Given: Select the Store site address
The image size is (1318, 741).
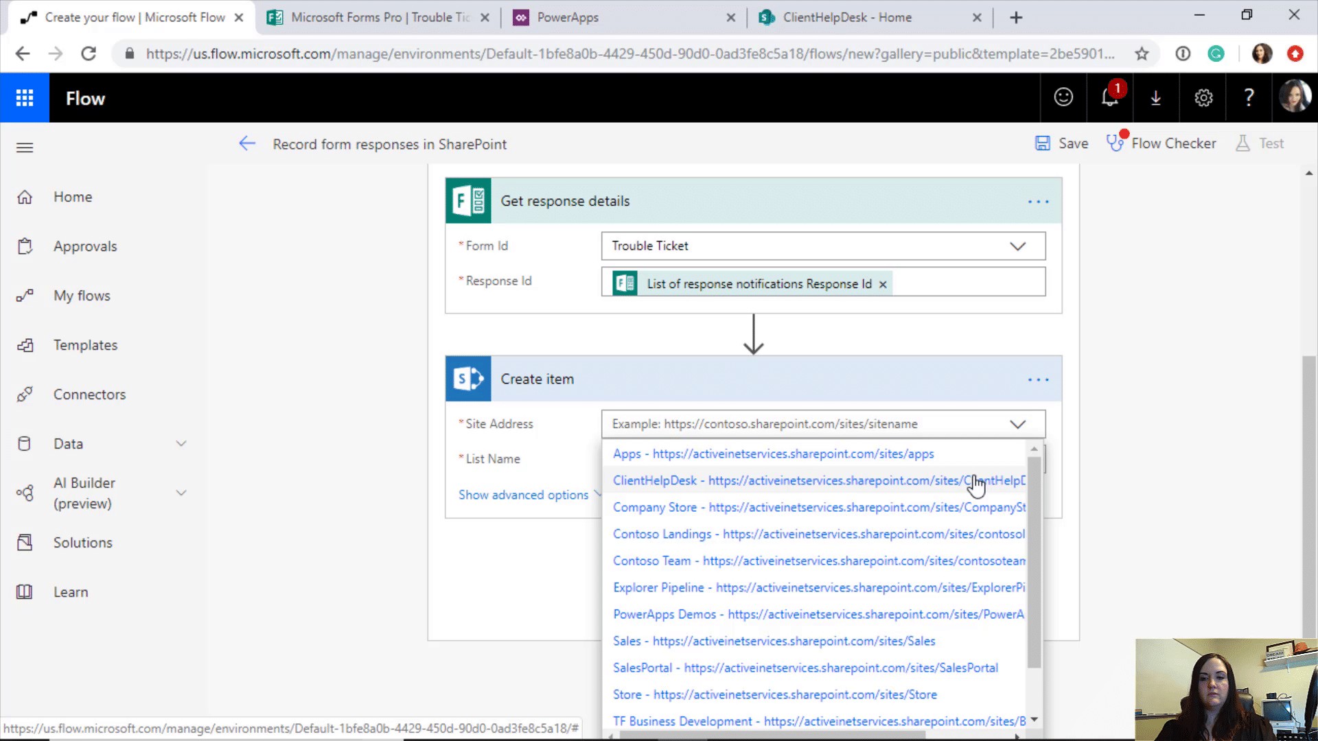Looking at the screenshot, I should (774, 694).
